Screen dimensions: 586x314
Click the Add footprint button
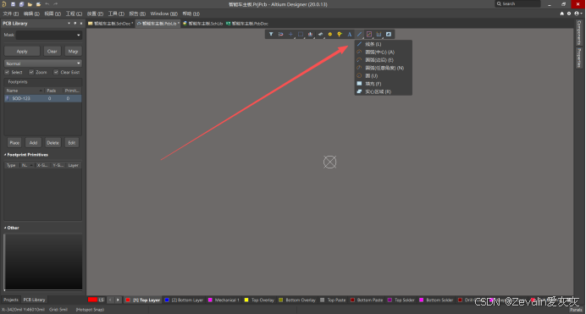point(33,143)
